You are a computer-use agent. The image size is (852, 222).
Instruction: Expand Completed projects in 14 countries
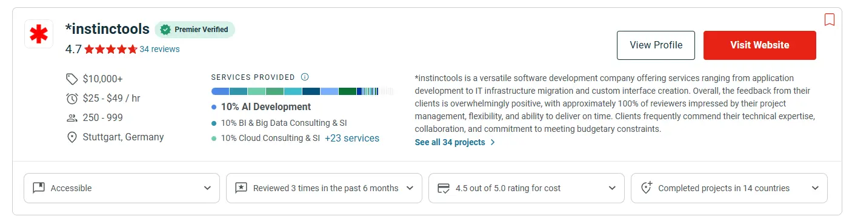coord(729,188)
